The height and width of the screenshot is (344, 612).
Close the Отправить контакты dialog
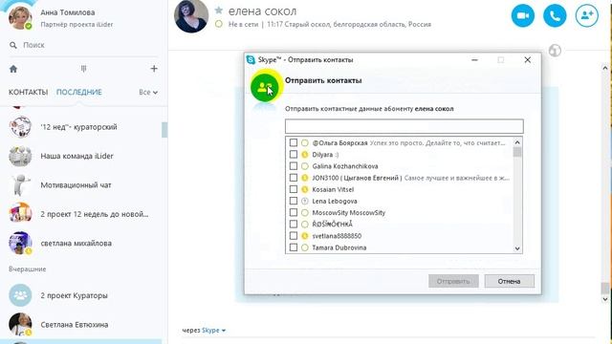(527, 59)
